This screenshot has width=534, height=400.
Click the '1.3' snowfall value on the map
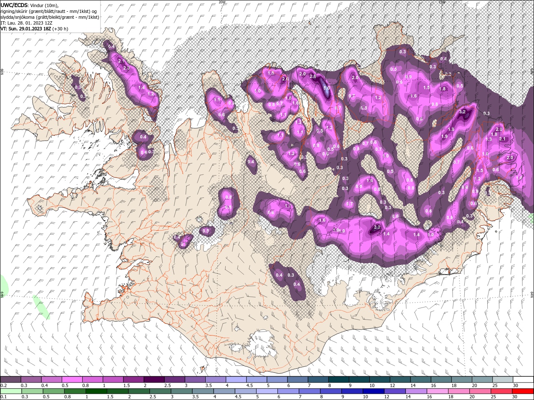[x=489, y=139]
